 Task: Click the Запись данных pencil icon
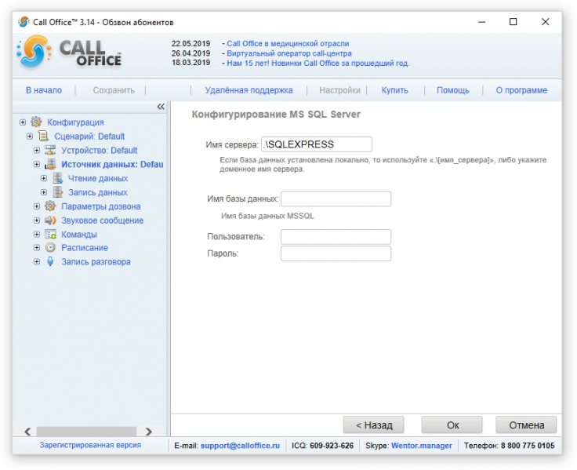click(x=57, y=192)
